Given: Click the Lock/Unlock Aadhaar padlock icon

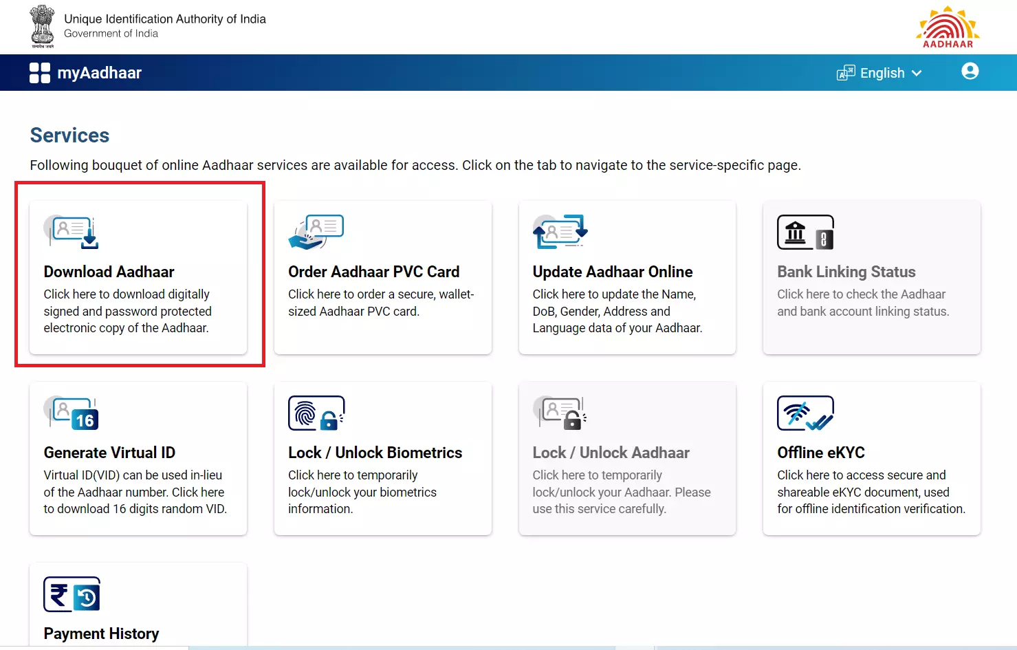Looking at the screenshot, I should [x=560, y=413].
